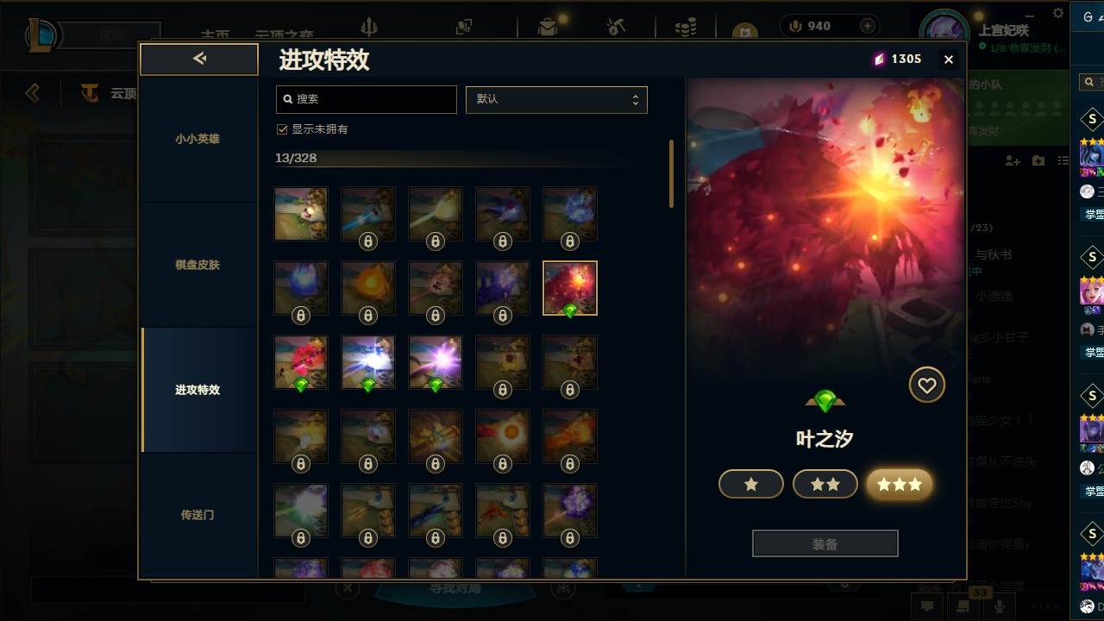Click the add friend icon
Screen dimensions: 1104x621
[x=1013, y=161]
